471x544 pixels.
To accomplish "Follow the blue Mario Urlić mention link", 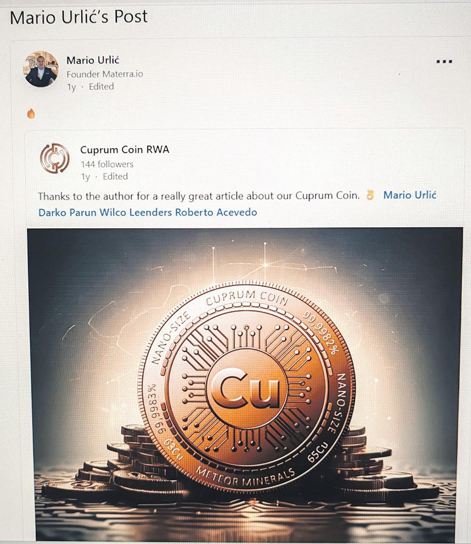I will (x=409, y=195).
